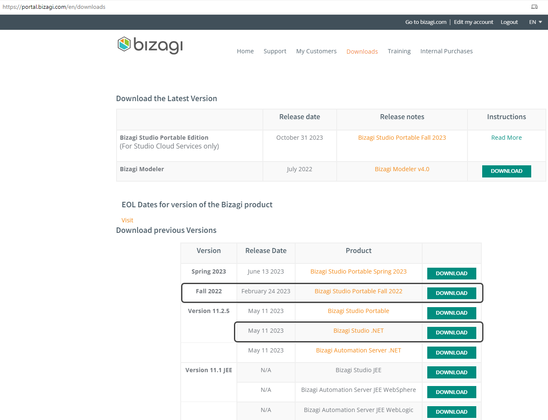Image resolution: width=548 pixels, height=420 pixels.
Task: Download Fall 2022 version
Action: 452,293
